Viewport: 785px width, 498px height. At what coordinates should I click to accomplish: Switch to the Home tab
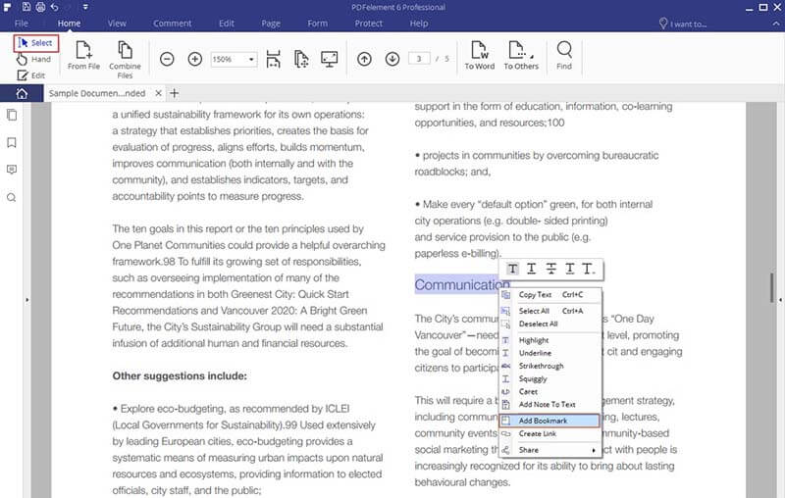69,24
